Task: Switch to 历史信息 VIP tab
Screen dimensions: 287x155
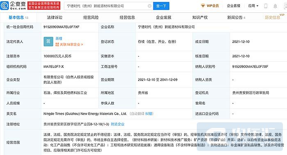Action: pyautogui.click(x=274, y=17)
